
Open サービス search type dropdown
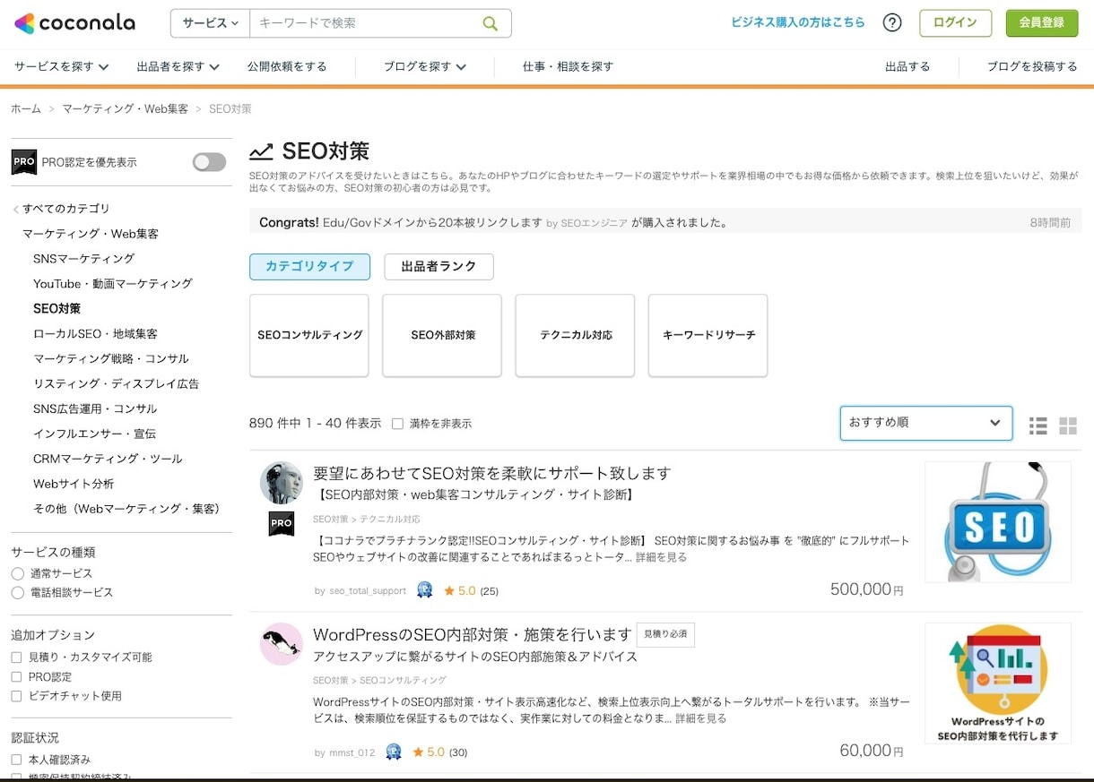[211, 23]
